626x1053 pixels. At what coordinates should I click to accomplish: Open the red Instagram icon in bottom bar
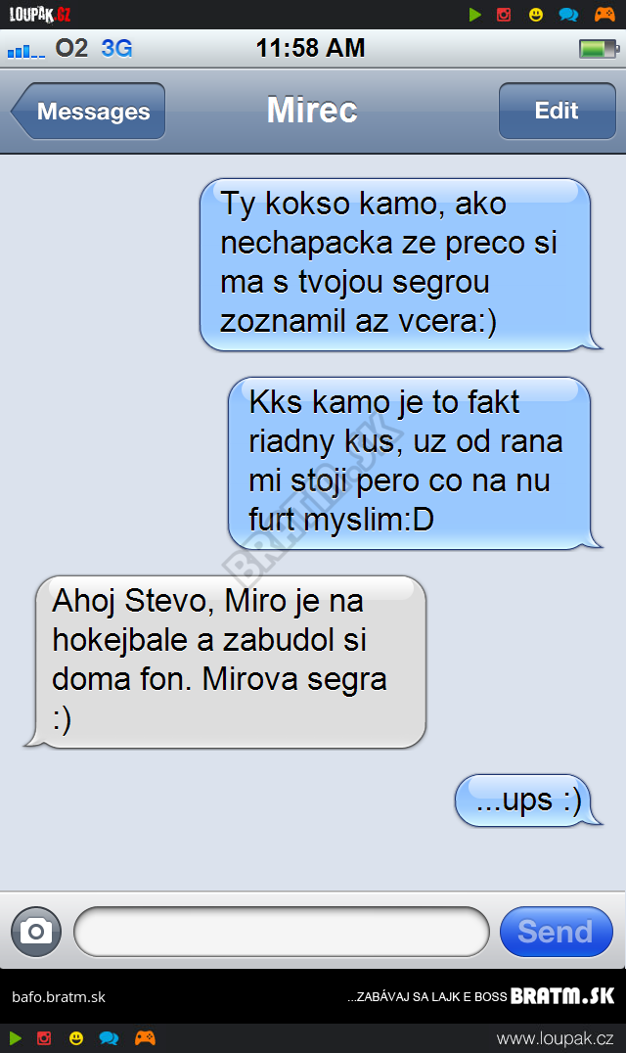[44, 1038]
